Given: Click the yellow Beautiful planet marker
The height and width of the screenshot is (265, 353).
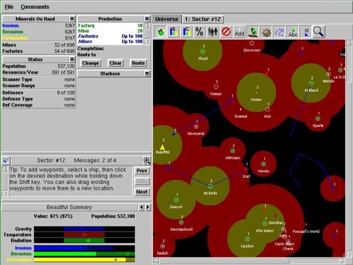Looking at the screenshot, I should point(162,147).
